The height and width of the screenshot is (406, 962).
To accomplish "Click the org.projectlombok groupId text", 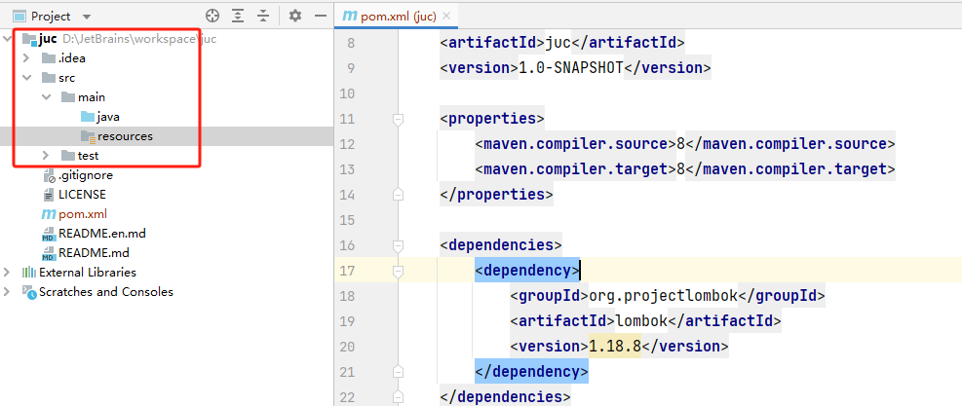I will pyautogui.click(x=663, y=296).
